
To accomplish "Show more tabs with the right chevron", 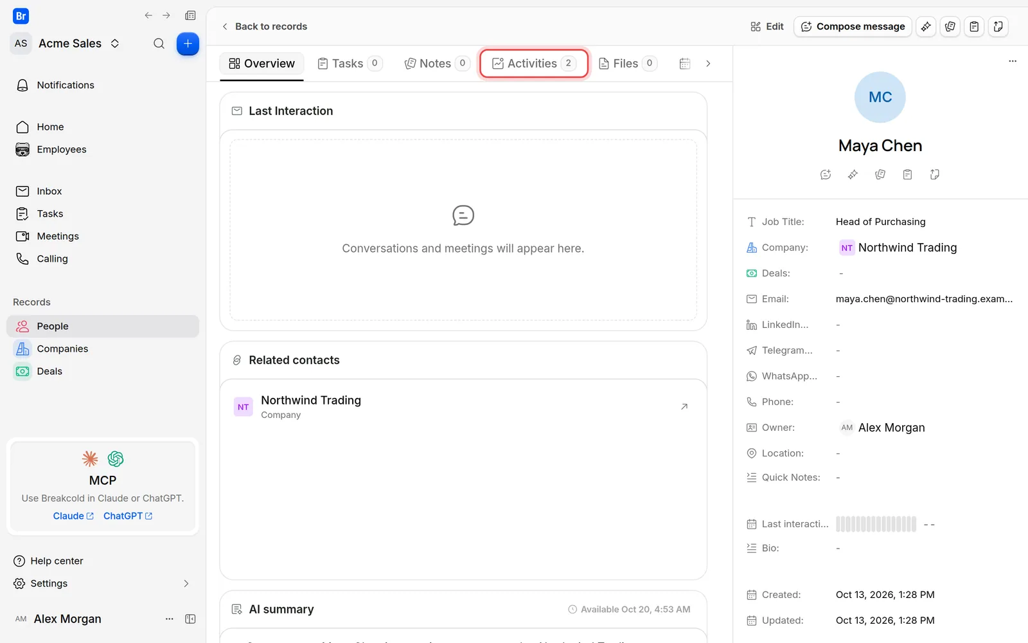I will 708,64.
